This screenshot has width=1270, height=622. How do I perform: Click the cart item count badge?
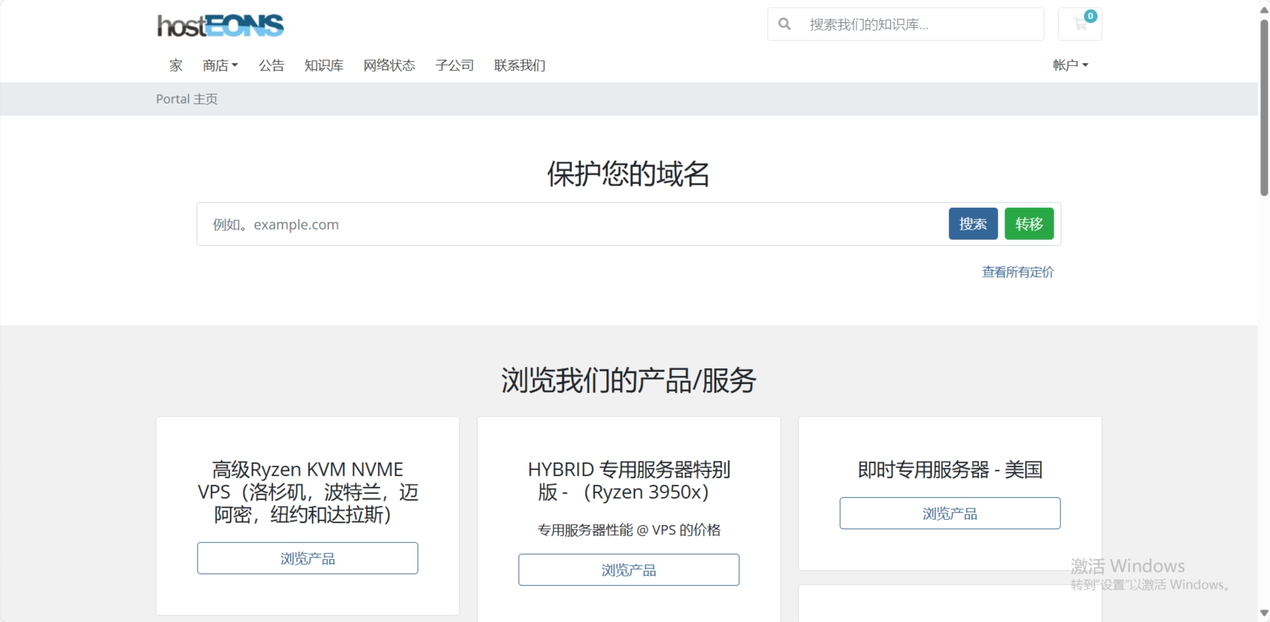pyautogui.click(x=1090, y=15)
